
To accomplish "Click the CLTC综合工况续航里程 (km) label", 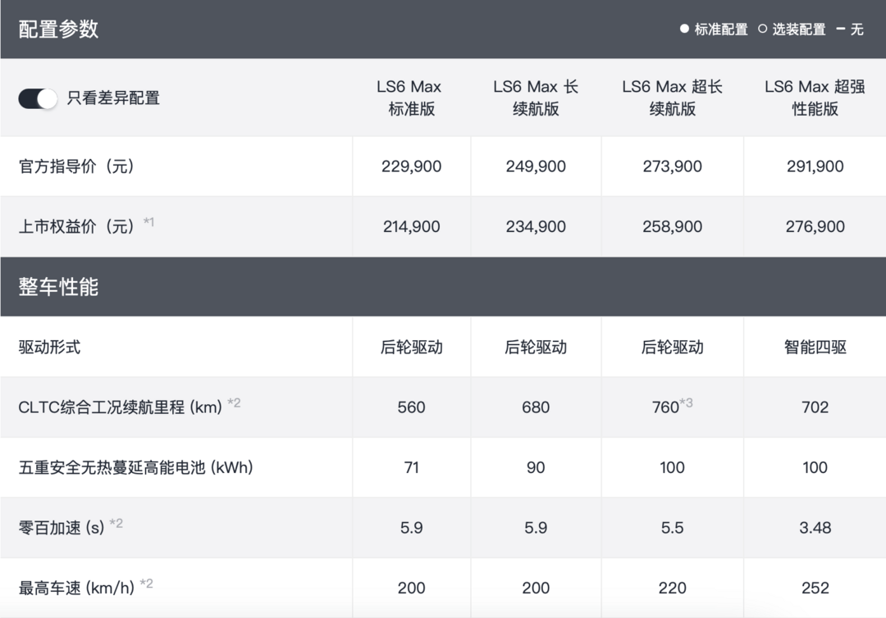I will pos(121,407).
